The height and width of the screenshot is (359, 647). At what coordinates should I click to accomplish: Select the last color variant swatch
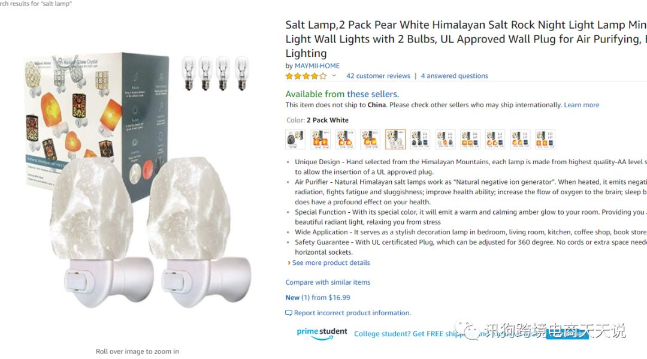click(x=545, y=140)
